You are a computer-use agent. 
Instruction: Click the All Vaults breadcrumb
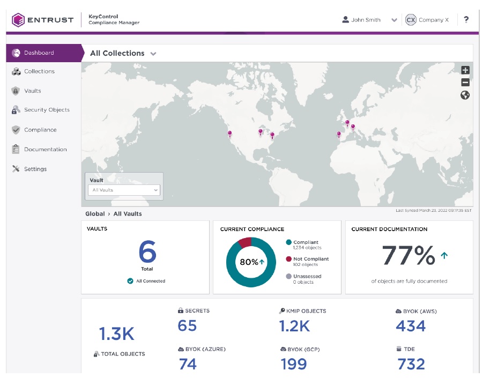[128, 214]
